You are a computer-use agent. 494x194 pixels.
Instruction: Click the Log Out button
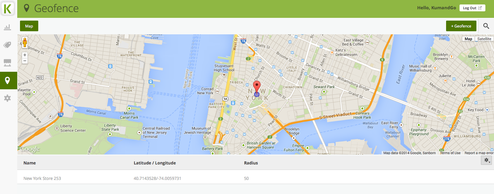[472, 8]
